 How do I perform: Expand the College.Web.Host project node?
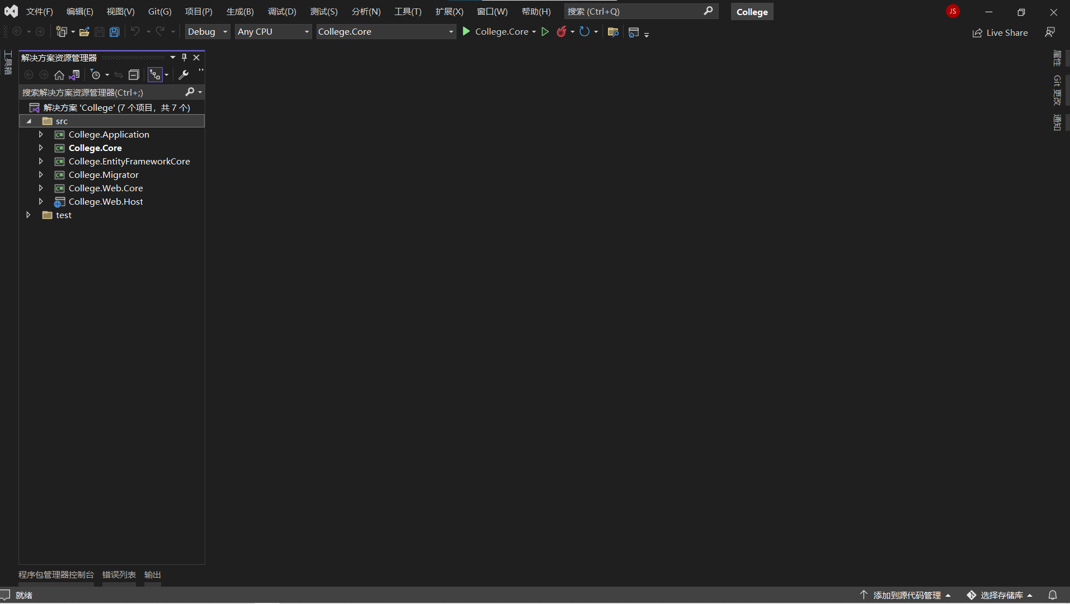click(41, 202)
